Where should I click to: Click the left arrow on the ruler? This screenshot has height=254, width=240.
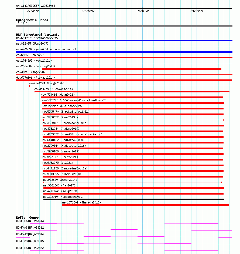[17, 8]
